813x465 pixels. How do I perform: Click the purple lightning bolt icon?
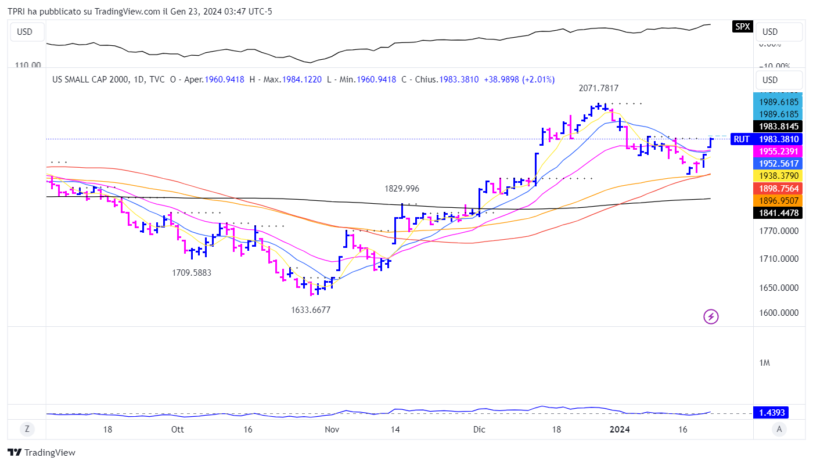click(711, 316)
